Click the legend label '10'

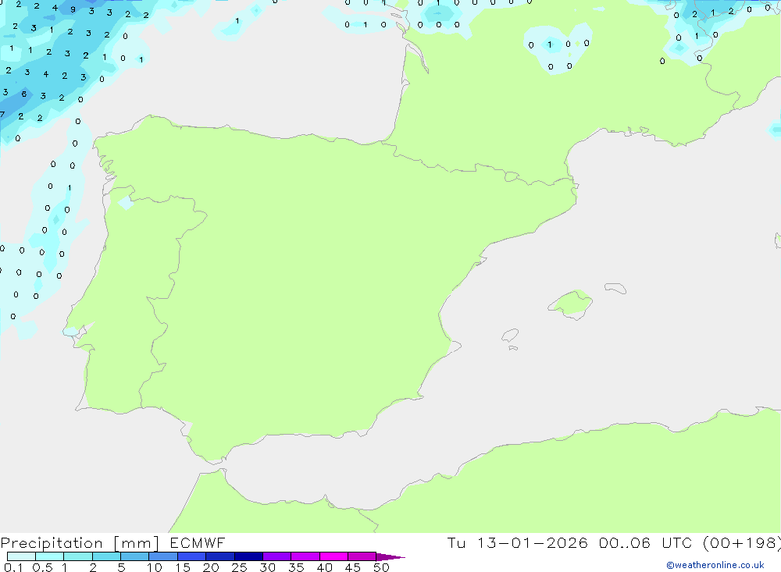(x=155, y=567)
